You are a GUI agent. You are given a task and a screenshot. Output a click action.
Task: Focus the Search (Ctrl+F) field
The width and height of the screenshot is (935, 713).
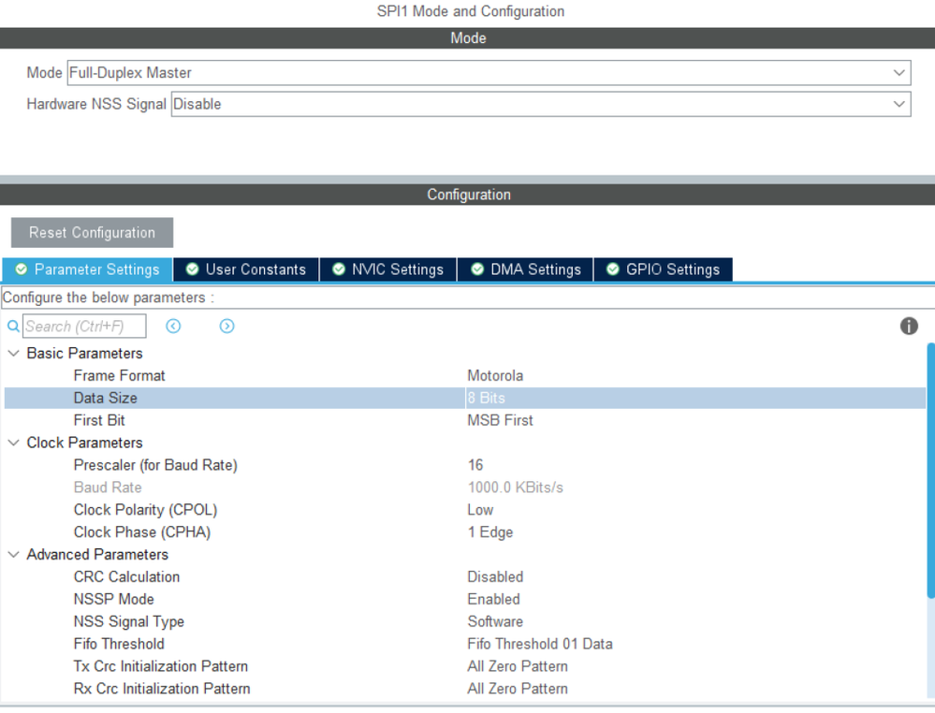pyautogui.click(x=84, y=327)
